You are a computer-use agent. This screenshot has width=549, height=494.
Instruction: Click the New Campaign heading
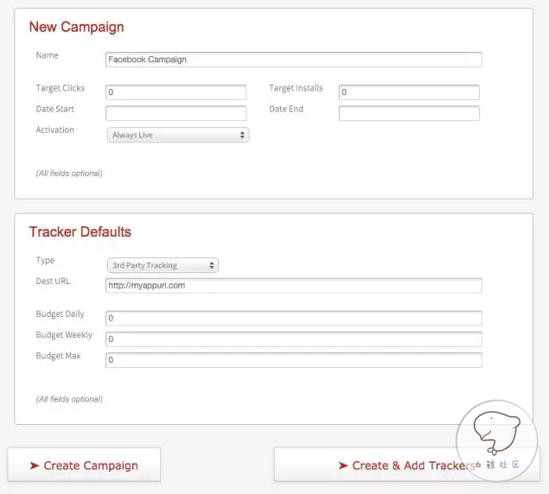76,27
